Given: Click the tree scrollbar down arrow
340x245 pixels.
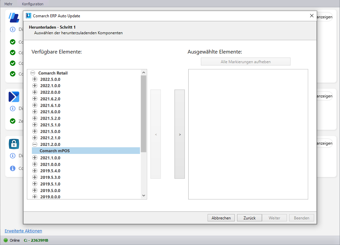Looking at the screenshot, I should point(143,195).
